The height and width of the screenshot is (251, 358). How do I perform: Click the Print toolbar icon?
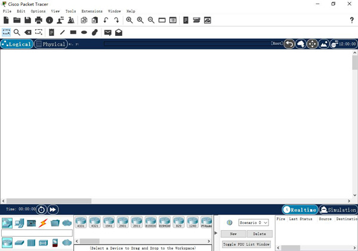point(39,20)
